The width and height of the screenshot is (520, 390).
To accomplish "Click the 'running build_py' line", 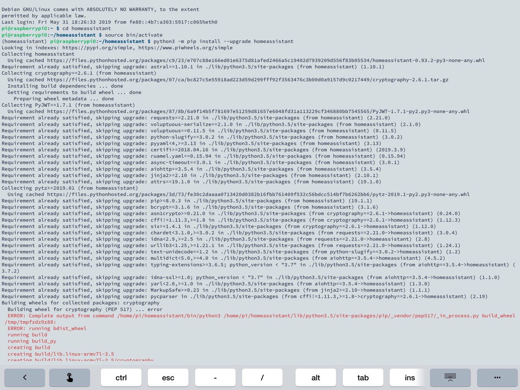I will coord(32,341).
